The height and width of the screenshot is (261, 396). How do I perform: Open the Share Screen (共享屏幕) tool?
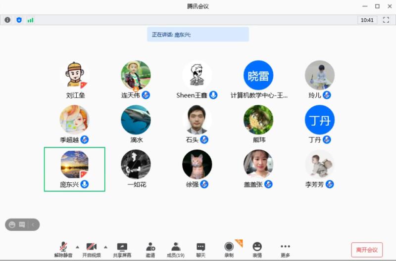pyautogui.click(x=122, y=250)
